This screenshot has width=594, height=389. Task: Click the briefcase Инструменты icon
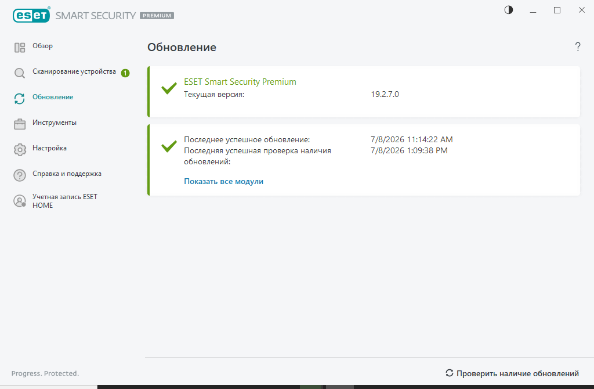(20, 124)
